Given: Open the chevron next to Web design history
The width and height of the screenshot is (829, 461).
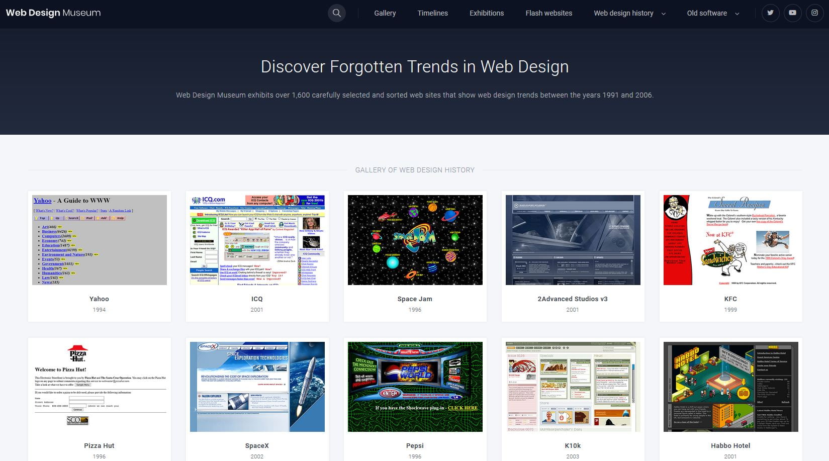Looking at the screenshot, I should point(663,14).
